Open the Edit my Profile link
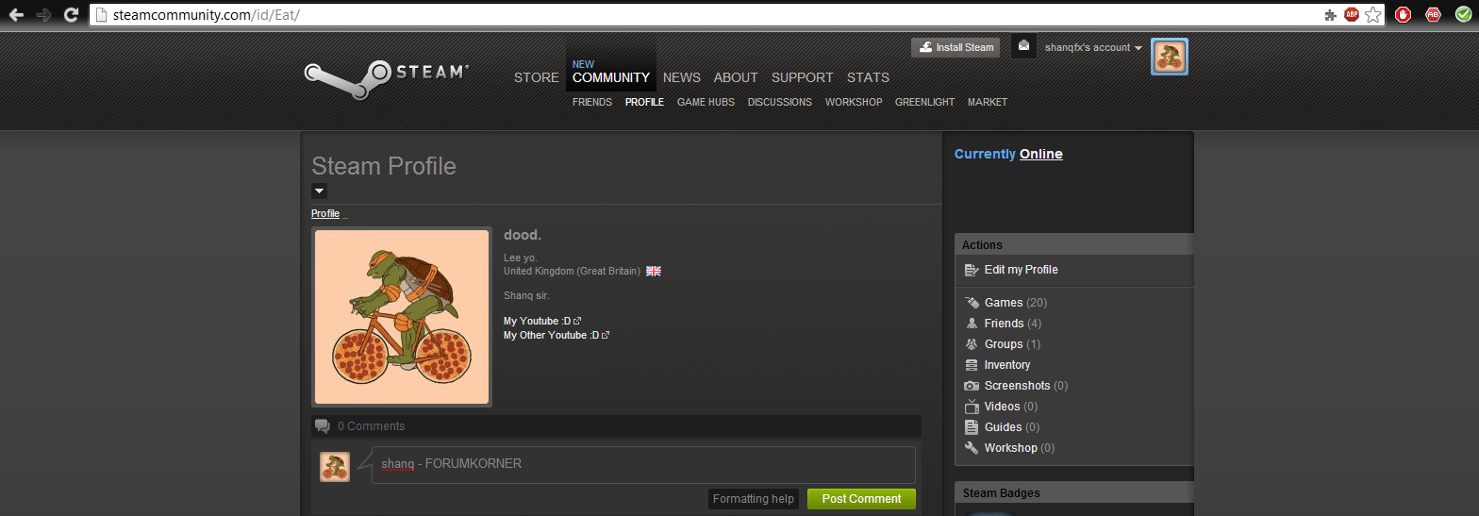This screenshot has width=1479, height=516. pos(1022,270)
